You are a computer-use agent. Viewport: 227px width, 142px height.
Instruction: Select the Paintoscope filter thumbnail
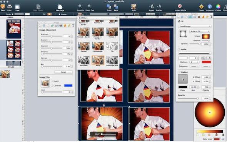98,46
